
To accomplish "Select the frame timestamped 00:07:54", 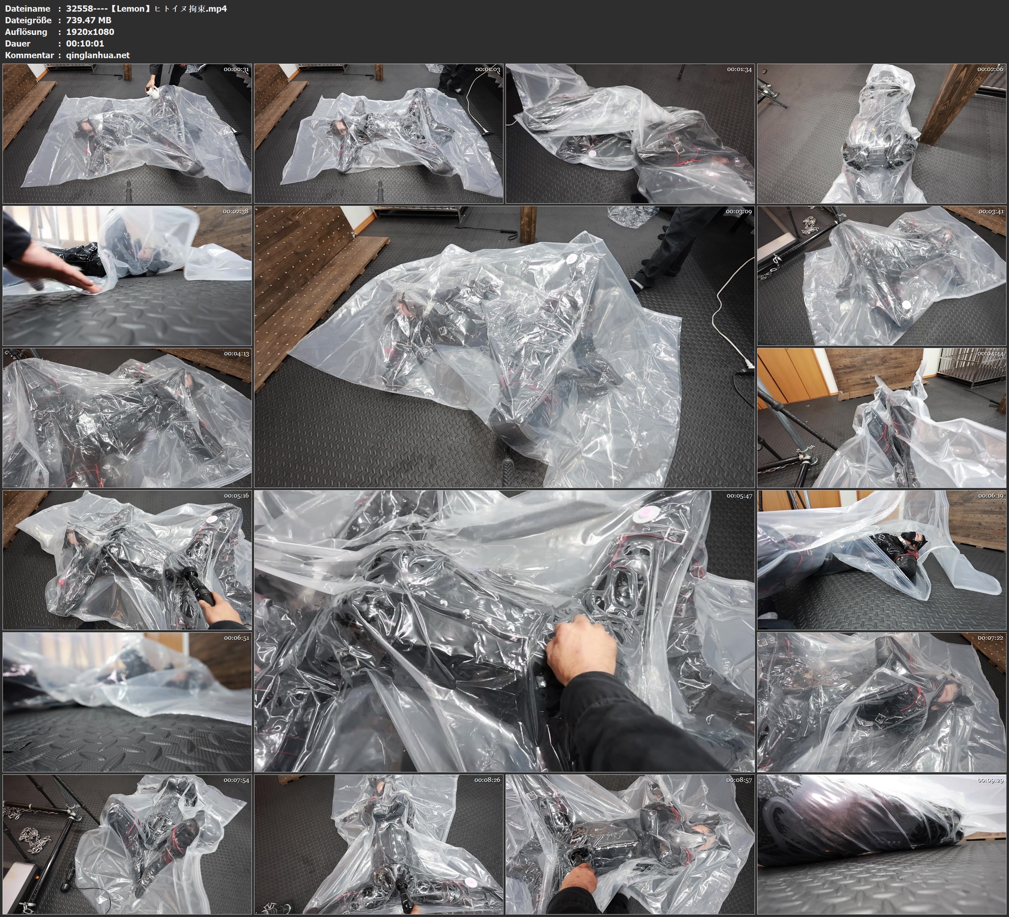I will pyautogui.click(x=127, y=844).
